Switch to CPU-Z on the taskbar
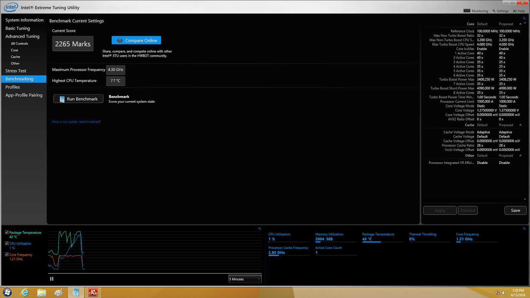 (x=93, y=292)
